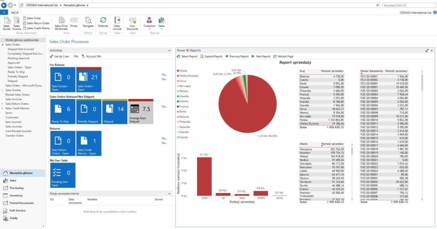Click Select Report in Power BI
The image size is (437, 229).
coord(187,56)
